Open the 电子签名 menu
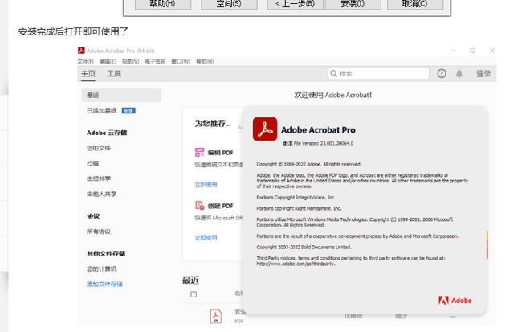 (x=155, y=61)
